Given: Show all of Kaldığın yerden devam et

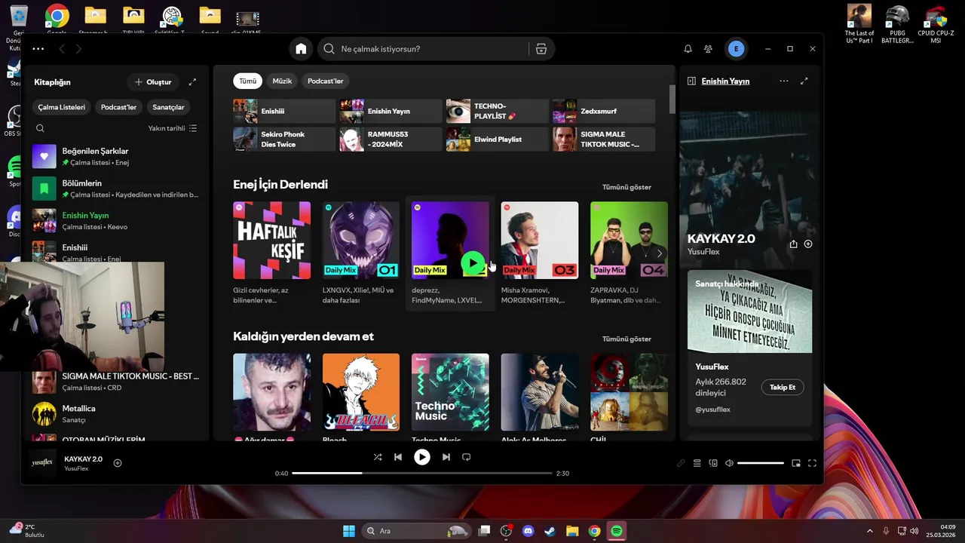Looking at the screenshot, I should [x=626, y=339].
